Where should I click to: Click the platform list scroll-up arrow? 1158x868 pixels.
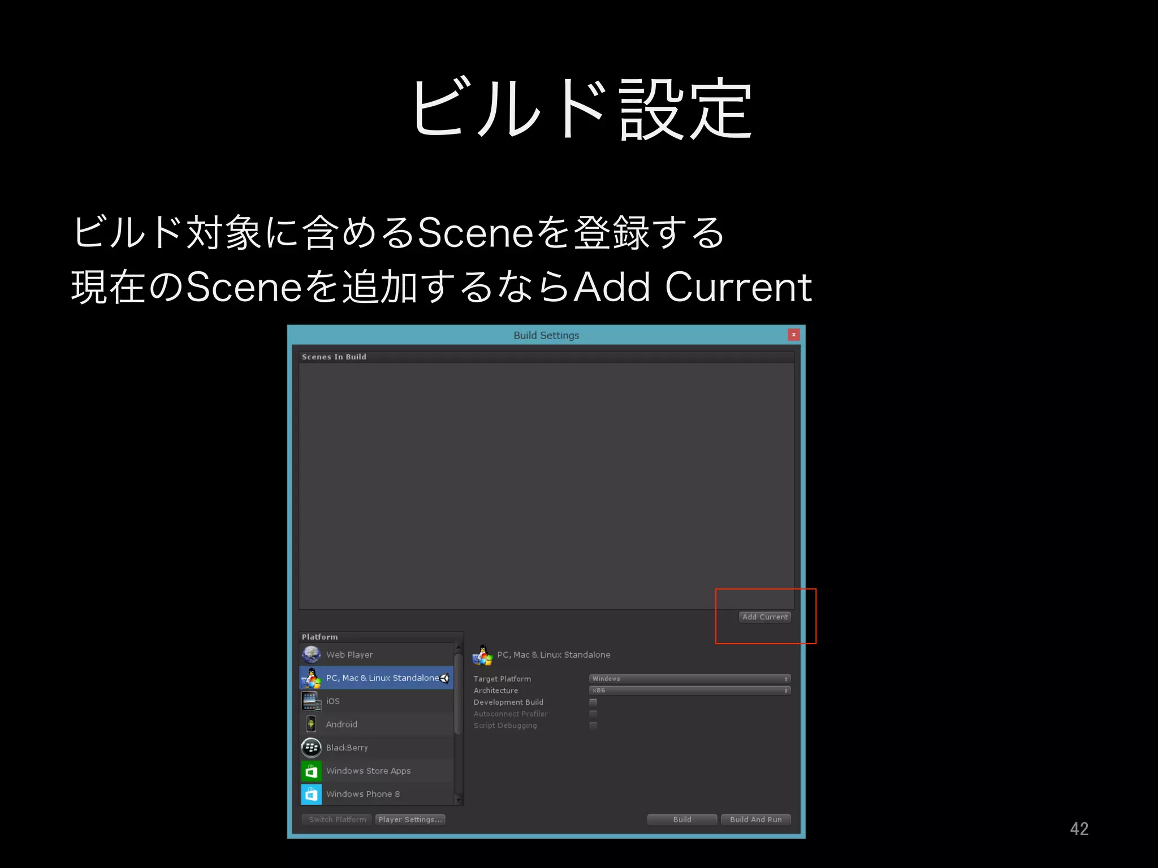(x=459, y=648)
